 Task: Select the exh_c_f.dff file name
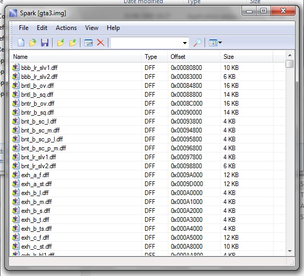pos(35,238)
